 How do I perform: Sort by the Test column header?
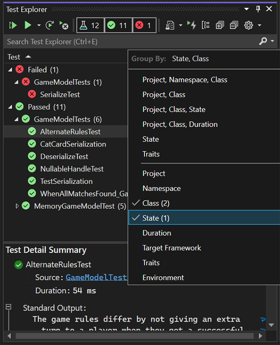click(14, 57)
